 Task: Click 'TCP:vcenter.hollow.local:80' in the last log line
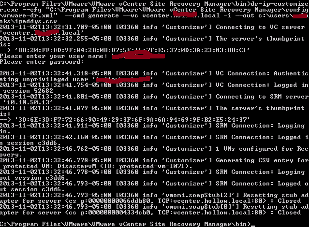tap(210, 213)
